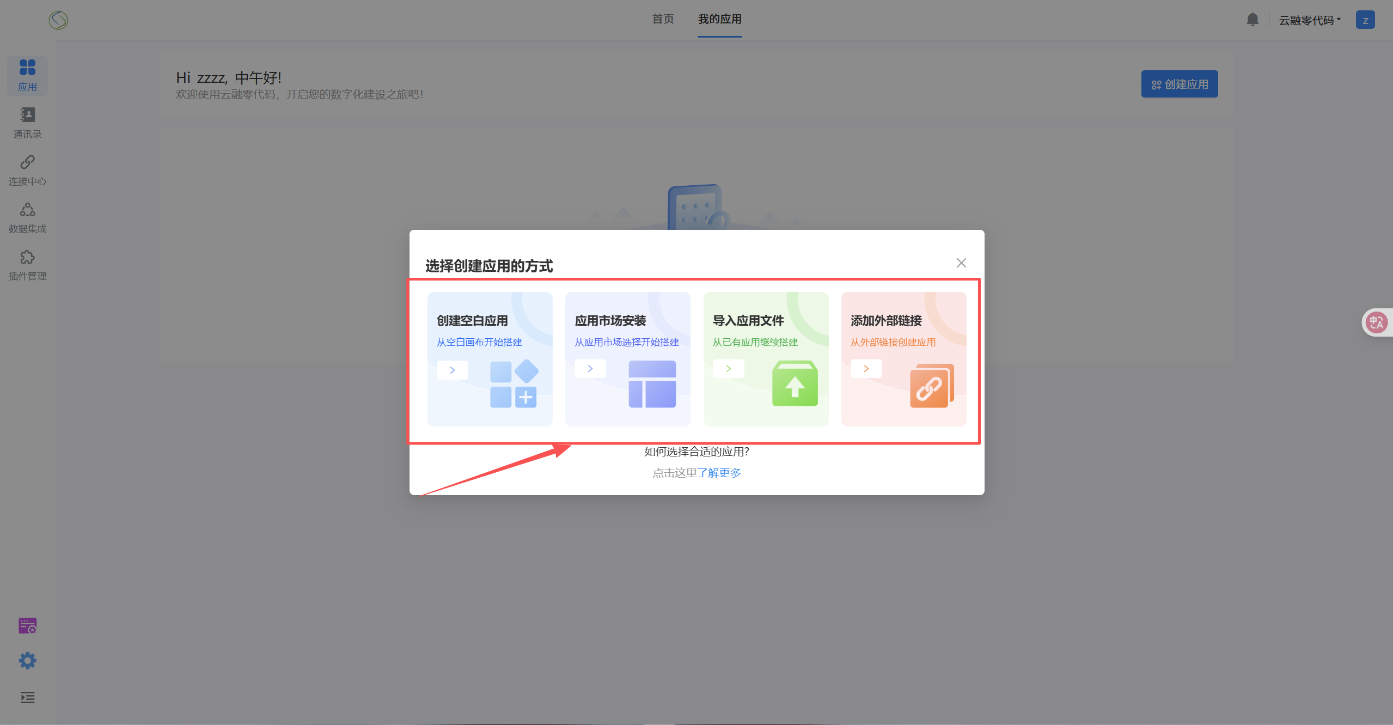Image resolution: width=1393 pixels, height=725 pixels.
Task: Close the 选择创建应用的方式 dialog
Action: (961, 263)
